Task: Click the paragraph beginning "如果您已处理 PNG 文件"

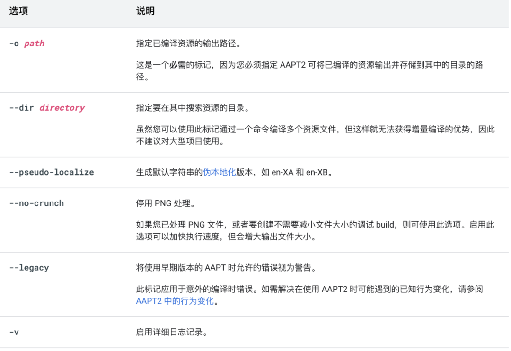Action: coord(315,231)
